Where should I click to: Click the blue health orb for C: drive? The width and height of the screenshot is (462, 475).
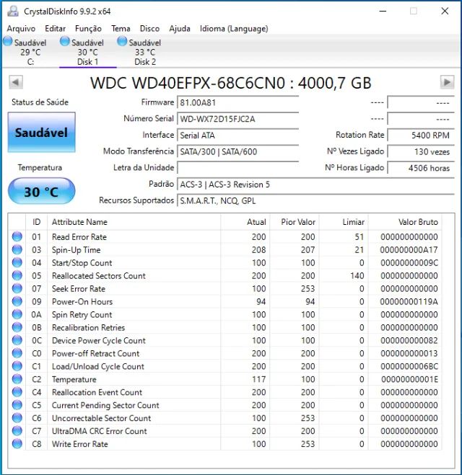point(8,40)
